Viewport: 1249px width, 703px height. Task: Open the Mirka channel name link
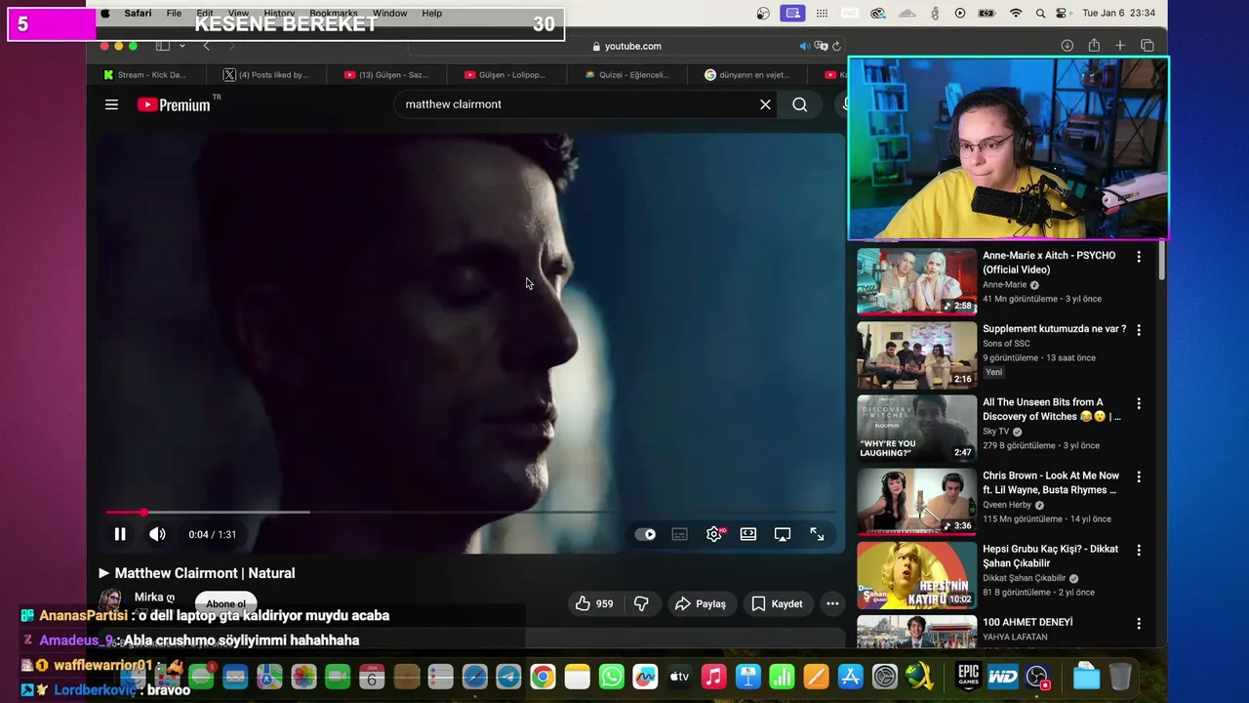[x=154, y=597]
